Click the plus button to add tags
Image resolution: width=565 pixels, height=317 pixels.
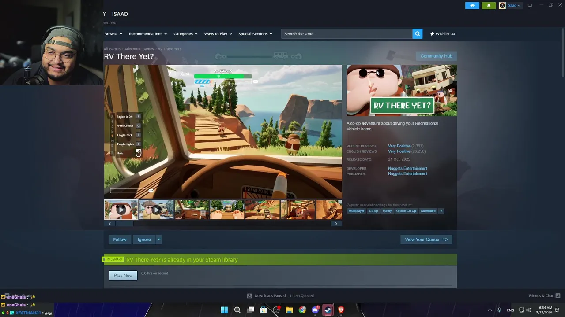pos(441,211)
